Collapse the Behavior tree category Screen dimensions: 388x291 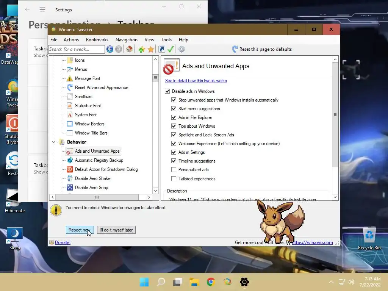[x=53, y=142]
